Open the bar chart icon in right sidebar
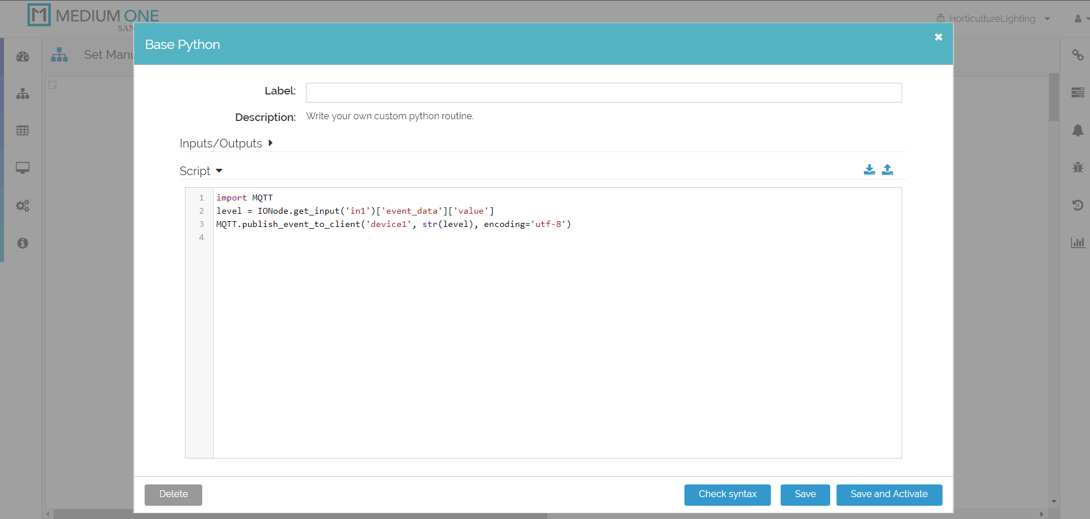Viewport: 1090px width, 519px height. [x=1077, y=243]
